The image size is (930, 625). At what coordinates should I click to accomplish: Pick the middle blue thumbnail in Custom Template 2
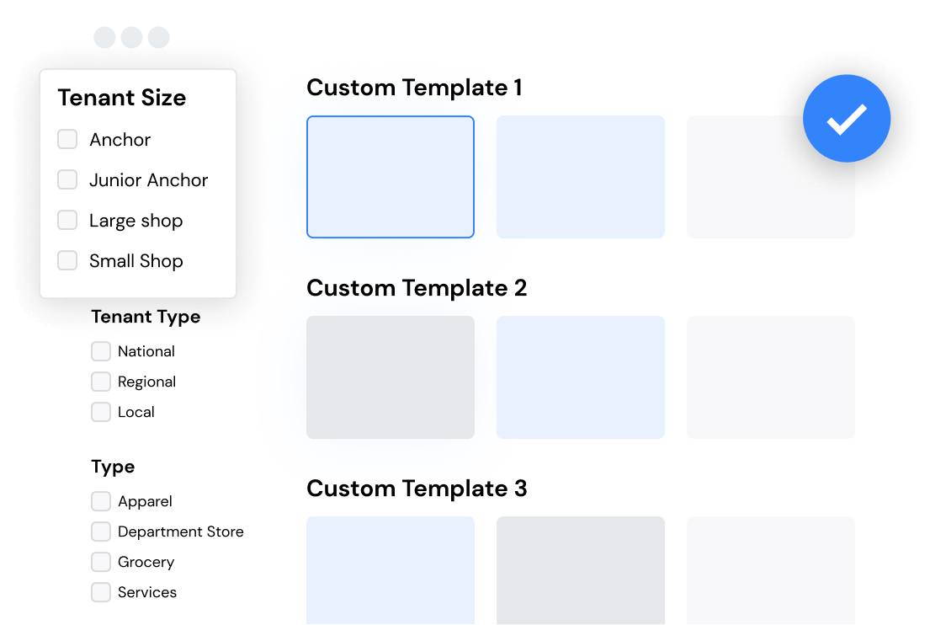581,377
